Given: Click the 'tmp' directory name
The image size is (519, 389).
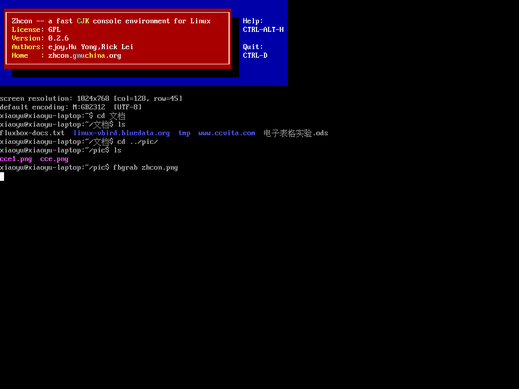Looking at the screenshot, I should [x=184, y=133].
